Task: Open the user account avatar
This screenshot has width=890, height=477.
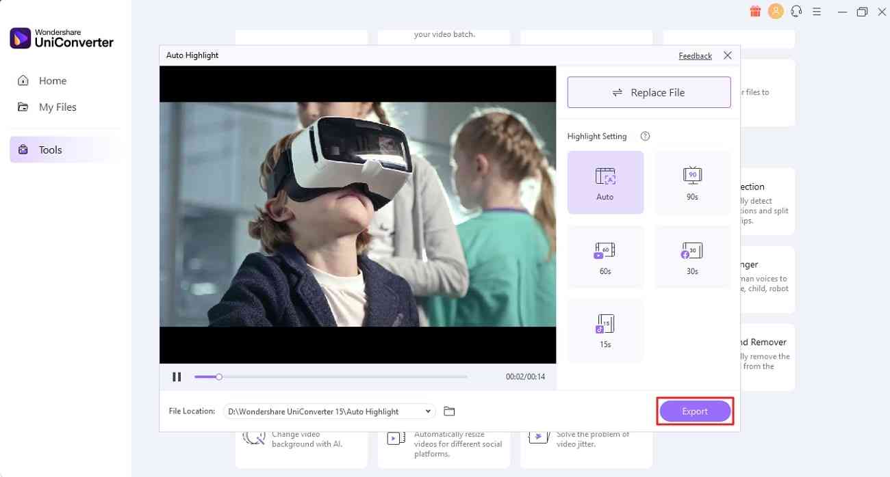Action: (x=776, y=11)
